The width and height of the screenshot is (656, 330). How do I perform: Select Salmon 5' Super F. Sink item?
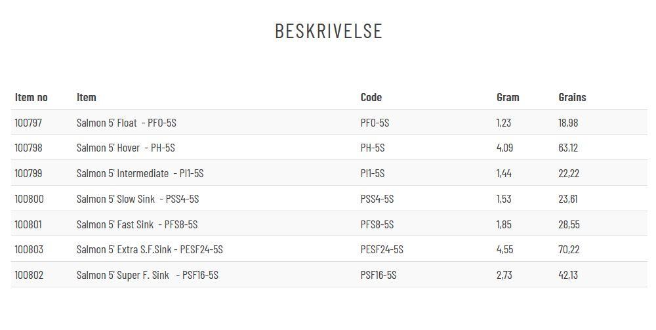[x=147, y=275]
